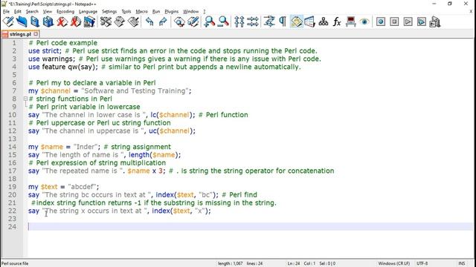Click line number 13 in the margin
The image size is (476, 267).
(12, 139)
